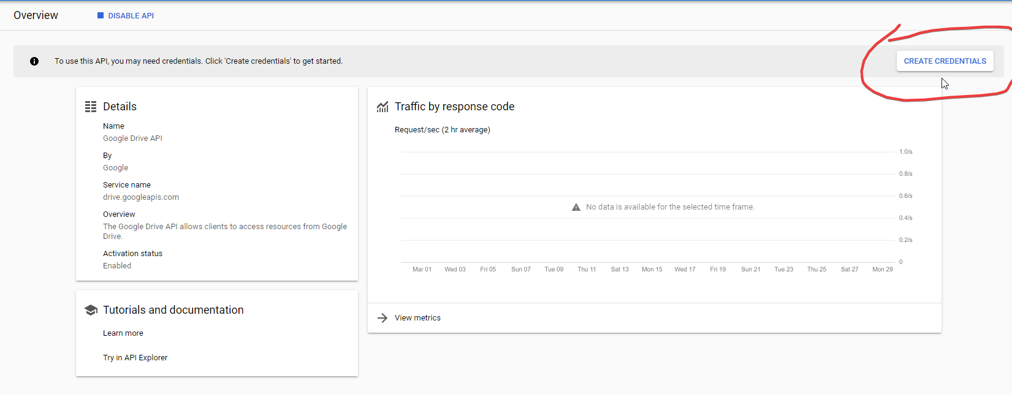Click the Mar 01 date on the chart axis
Viewport: 1012px width, 394px height.
(x=422, y=270)
